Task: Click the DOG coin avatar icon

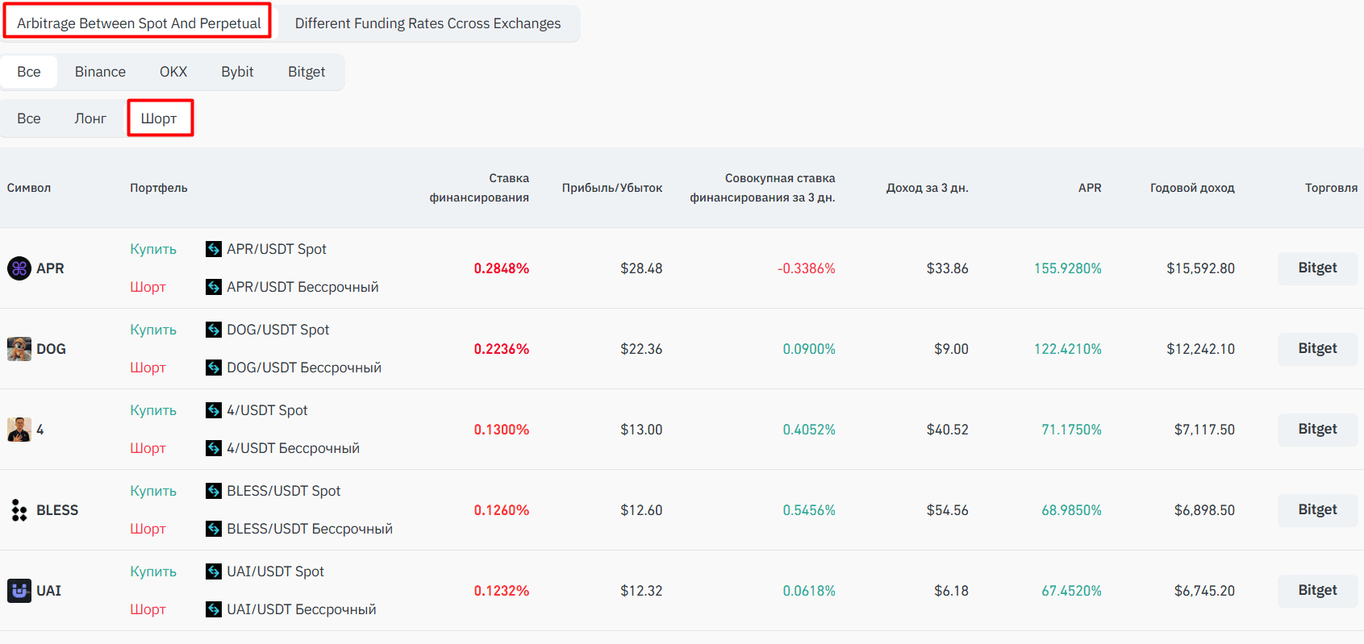Action: (19, 349)
